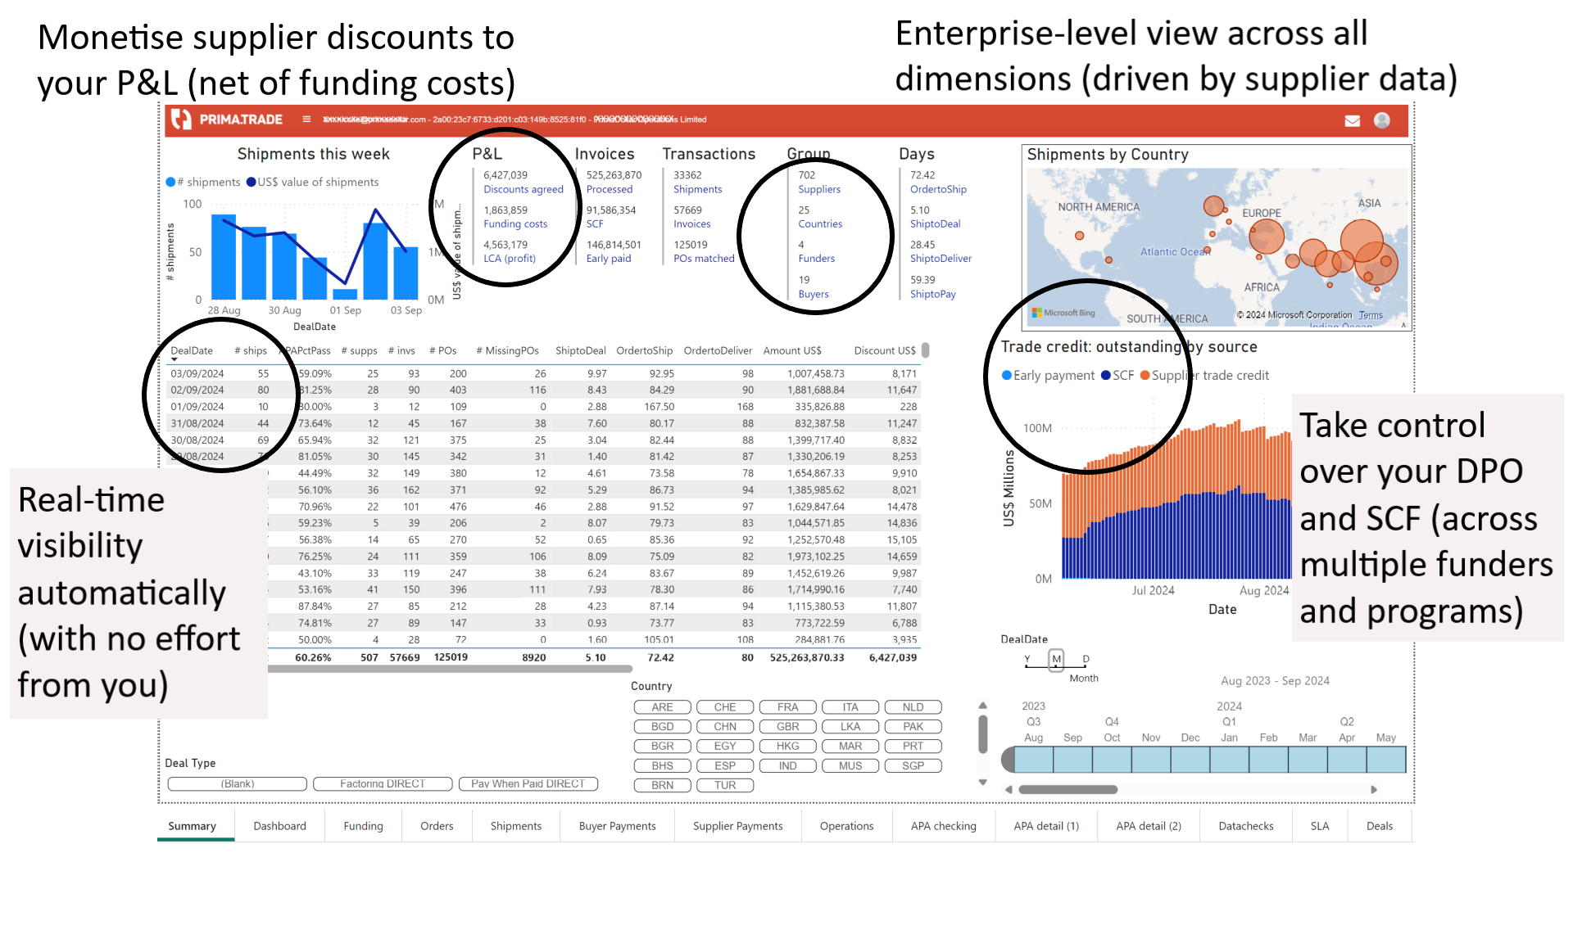Switch timeline granularity to Year (Y)

pyautogui.click(x=1027, y=659)
